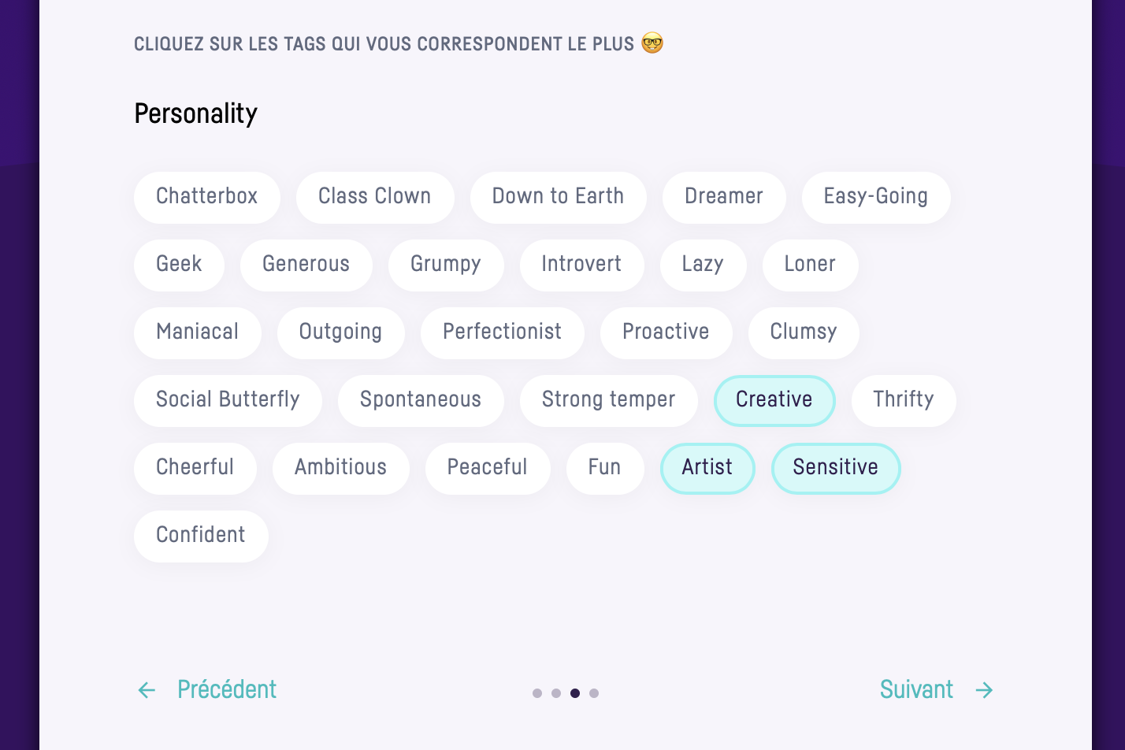The image size is (1125, 750).
Task: Pick the Perfectionist tag
Action: point(502,332)
